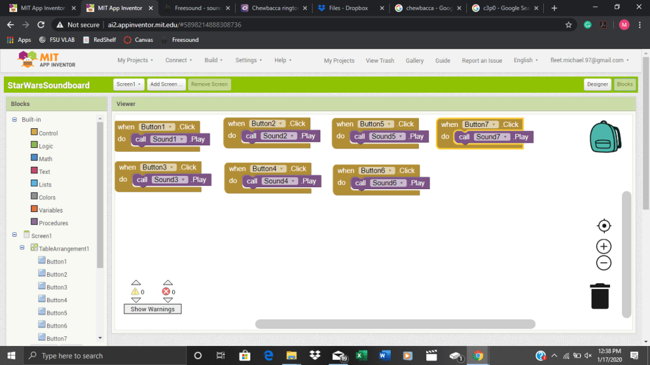The height and width of the screenshot is (365, 650).
Task: Center the workspace with the target icon
Action: point(604,226)
